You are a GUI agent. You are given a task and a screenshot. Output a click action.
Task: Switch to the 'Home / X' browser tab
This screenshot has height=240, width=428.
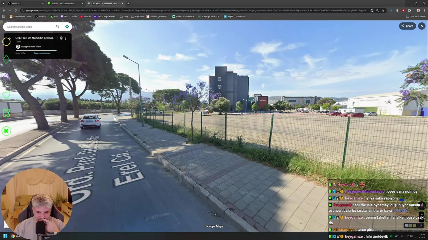25,3
